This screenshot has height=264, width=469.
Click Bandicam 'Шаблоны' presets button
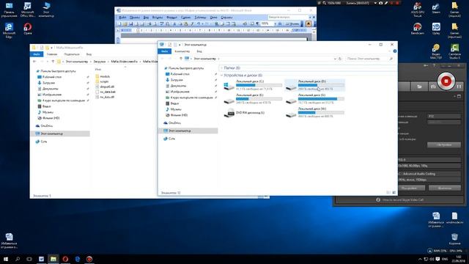tap(445, 188)
